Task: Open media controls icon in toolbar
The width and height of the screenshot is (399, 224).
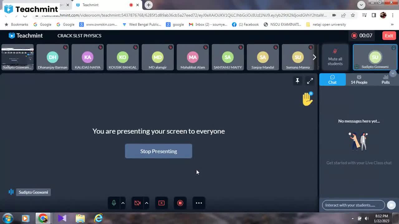Action: point(364,15)
